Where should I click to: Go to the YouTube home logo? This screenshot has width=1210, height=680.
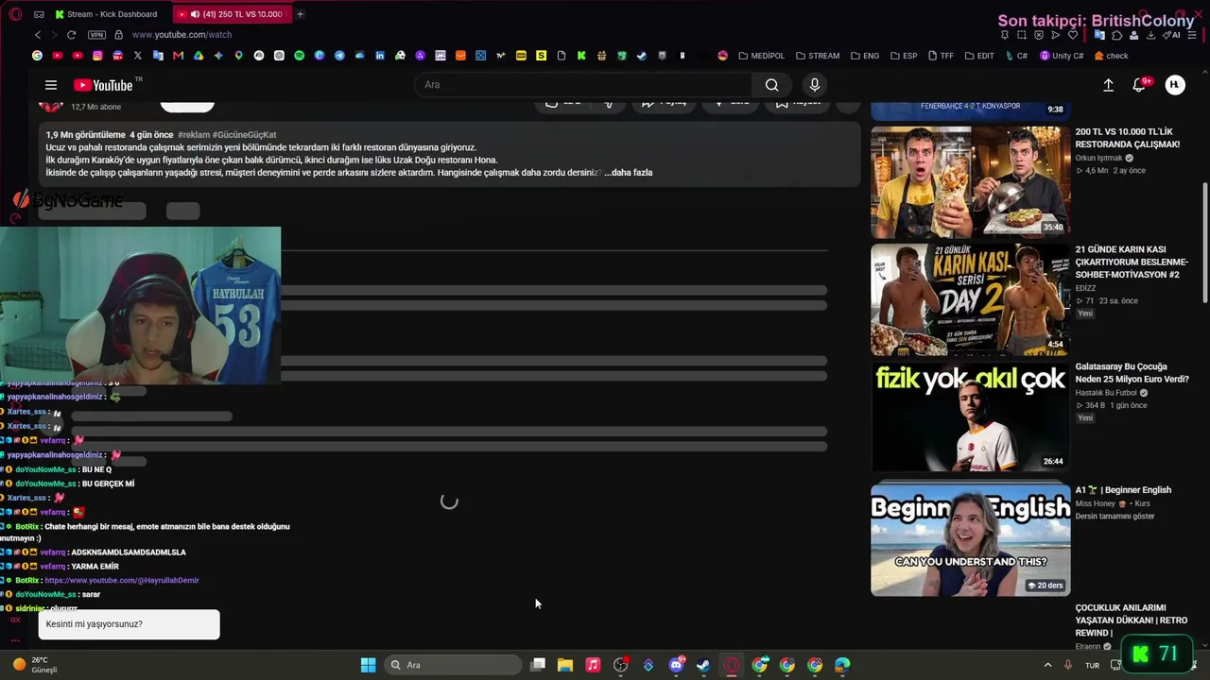(103, 85)
